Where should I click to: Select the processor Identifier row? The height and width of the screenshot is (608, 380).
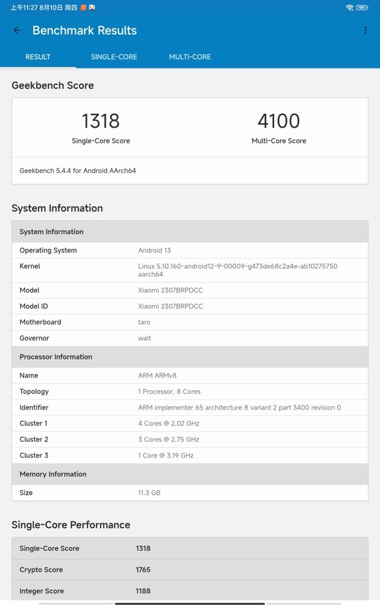click(x=189, y=407)
